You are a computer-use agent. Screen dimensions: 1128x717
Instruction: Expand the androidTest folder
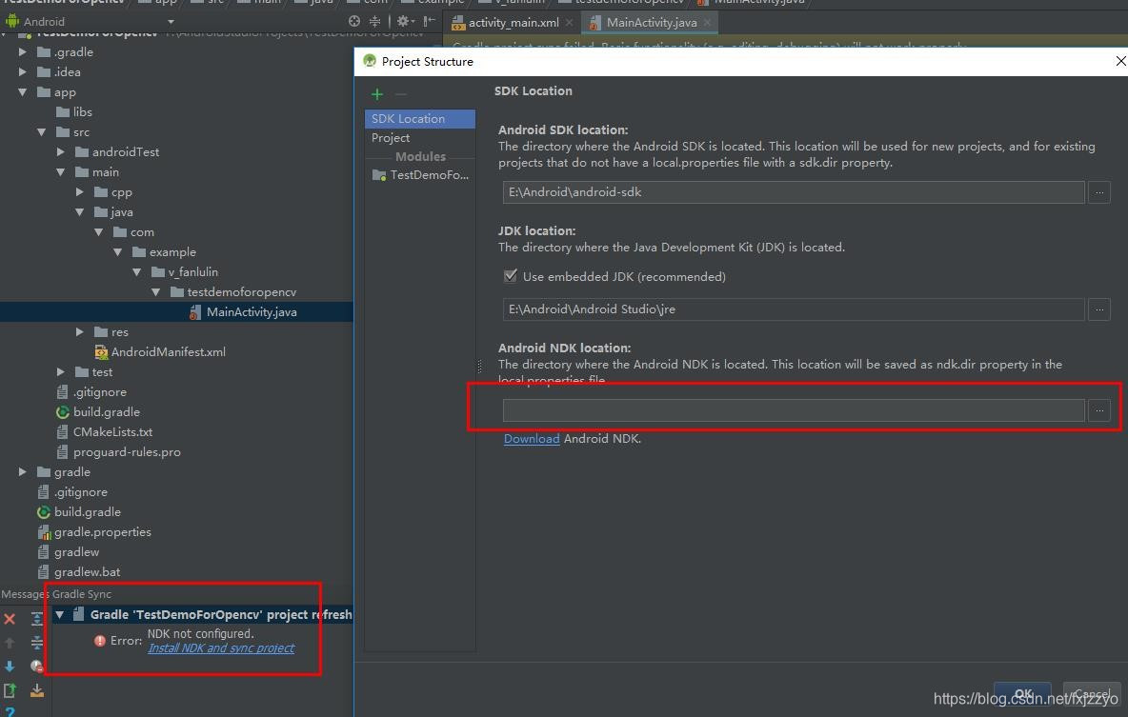click(60, 151)
